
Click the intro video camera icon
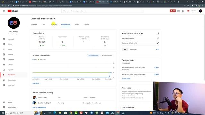(125, 50)
